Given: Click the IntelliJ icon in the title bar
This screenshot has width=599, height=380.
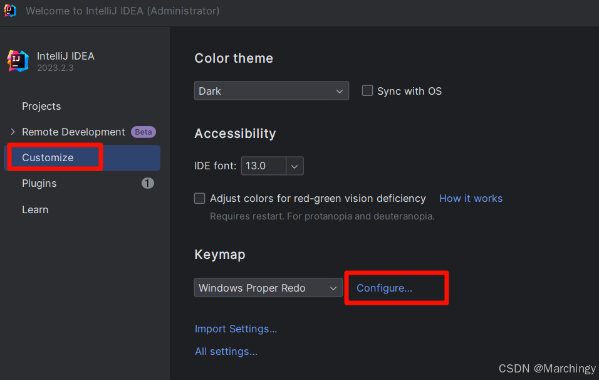Looking at the screenshot, I should click(10, 10).
